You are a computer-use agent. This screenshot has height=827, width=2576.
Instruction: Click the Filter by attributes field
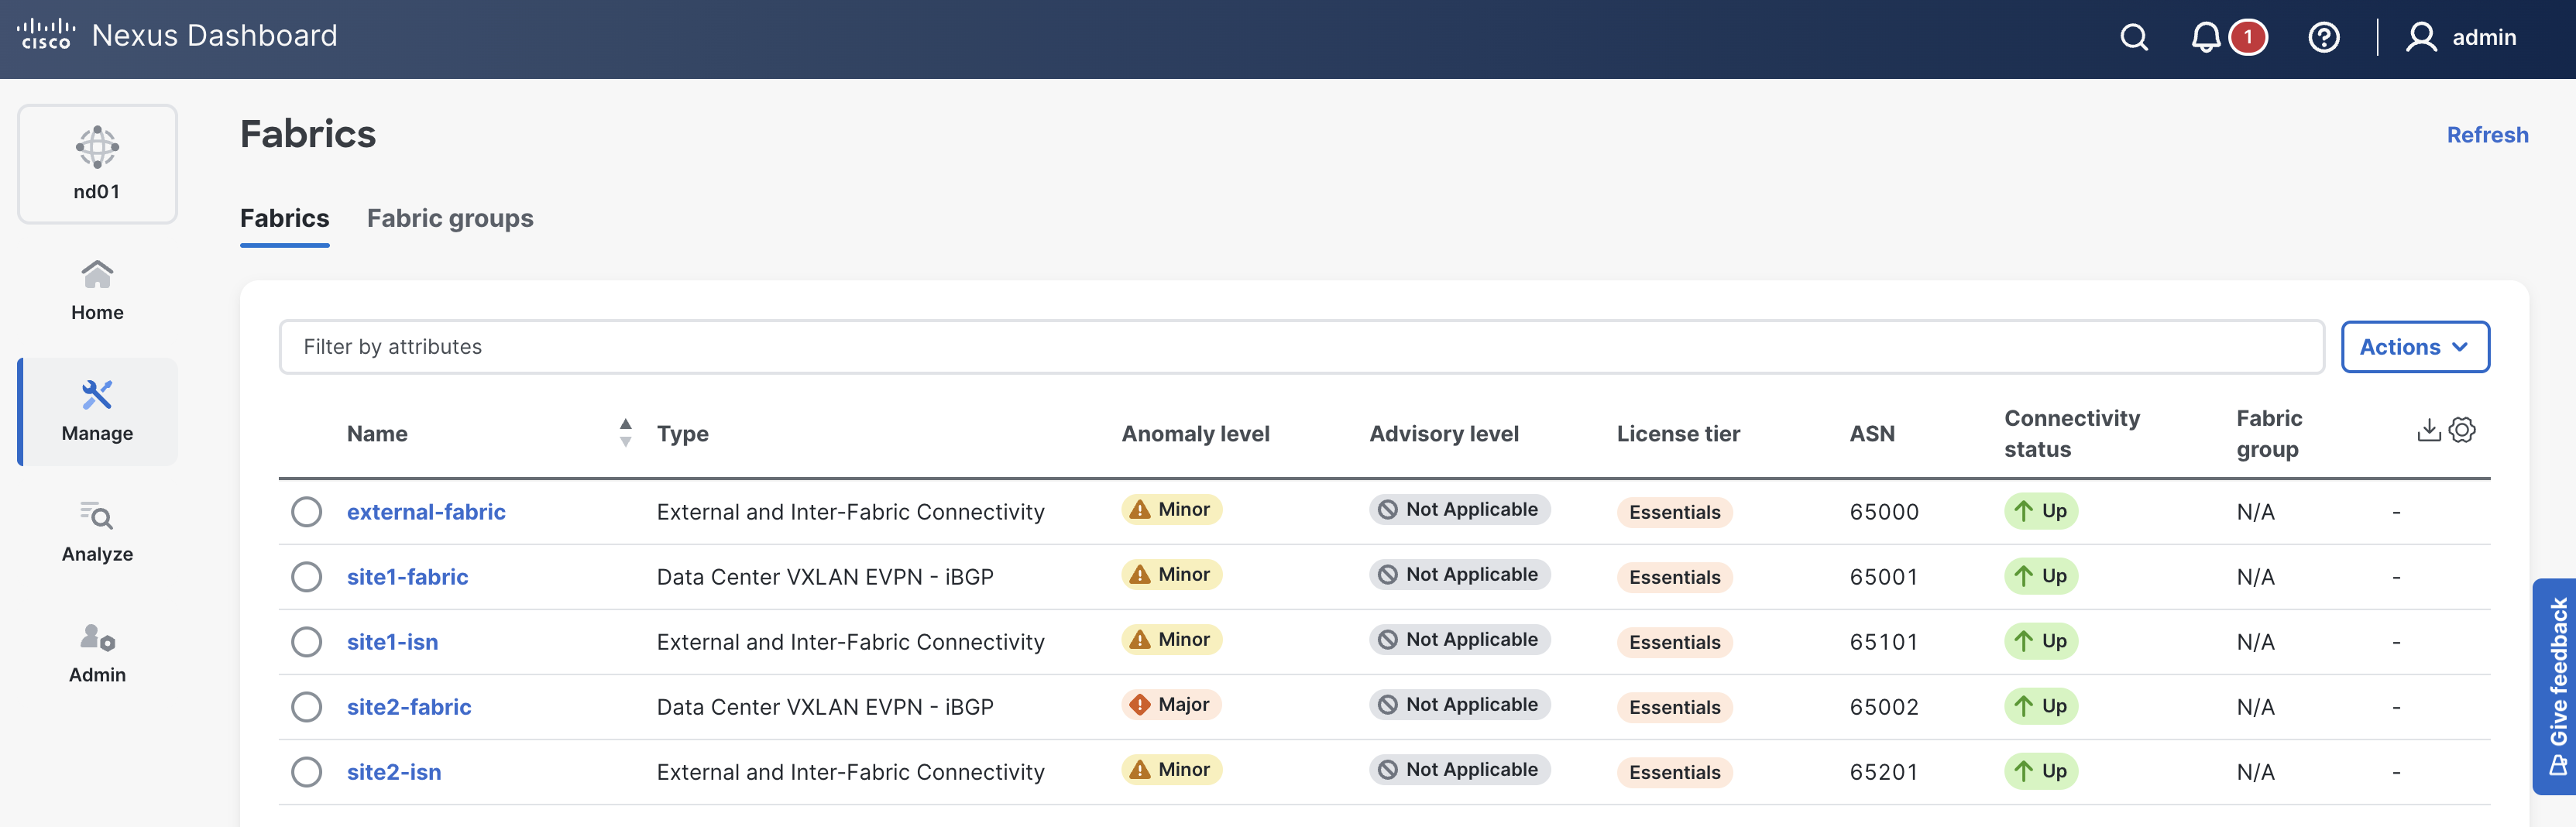[1300, 347]
